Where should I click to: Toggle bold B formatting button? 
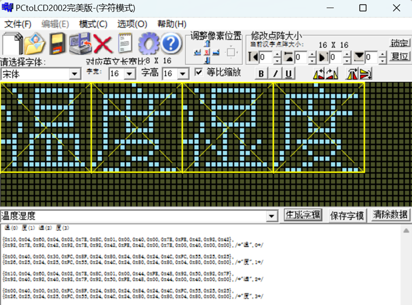[261, 74]
